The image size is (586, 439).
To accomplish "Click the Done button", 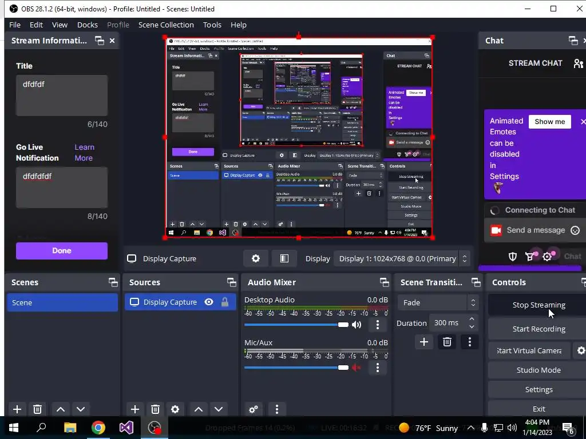I will (x=62, y=250).
